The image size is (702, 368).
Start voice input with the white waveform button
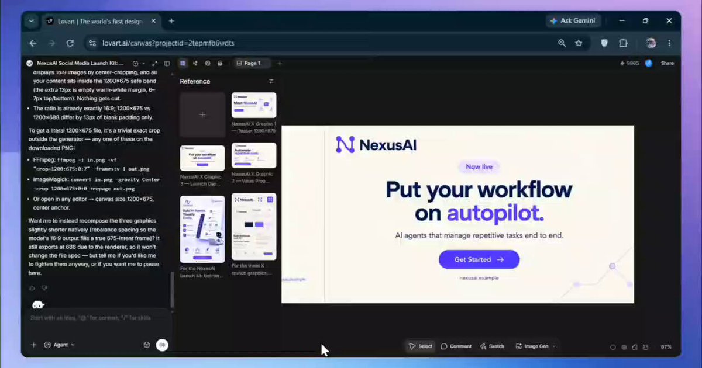[x=163, y=345]
